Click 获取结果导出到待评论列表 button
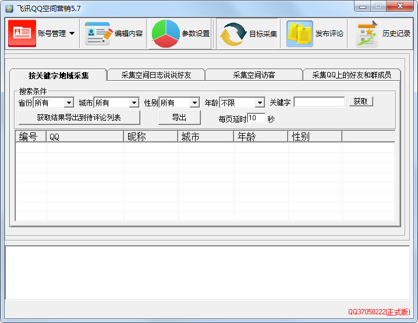 coord(79,117)
